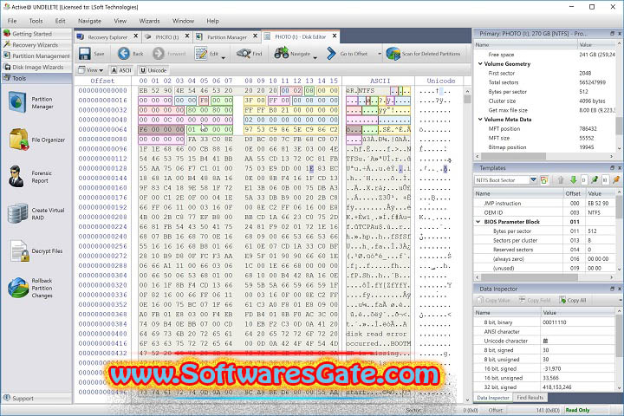Click the volume properties horizontal scrollbar
This screenshot has height=416, width=624.
click(x=545, y=157)
